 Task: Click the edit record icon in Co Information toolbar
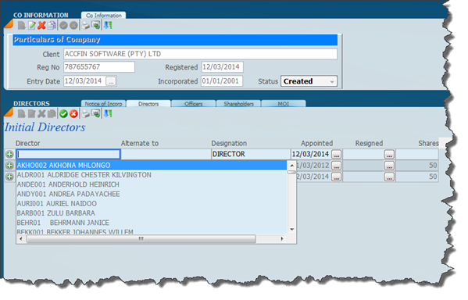pyautogui.click(x=31, y=25)
